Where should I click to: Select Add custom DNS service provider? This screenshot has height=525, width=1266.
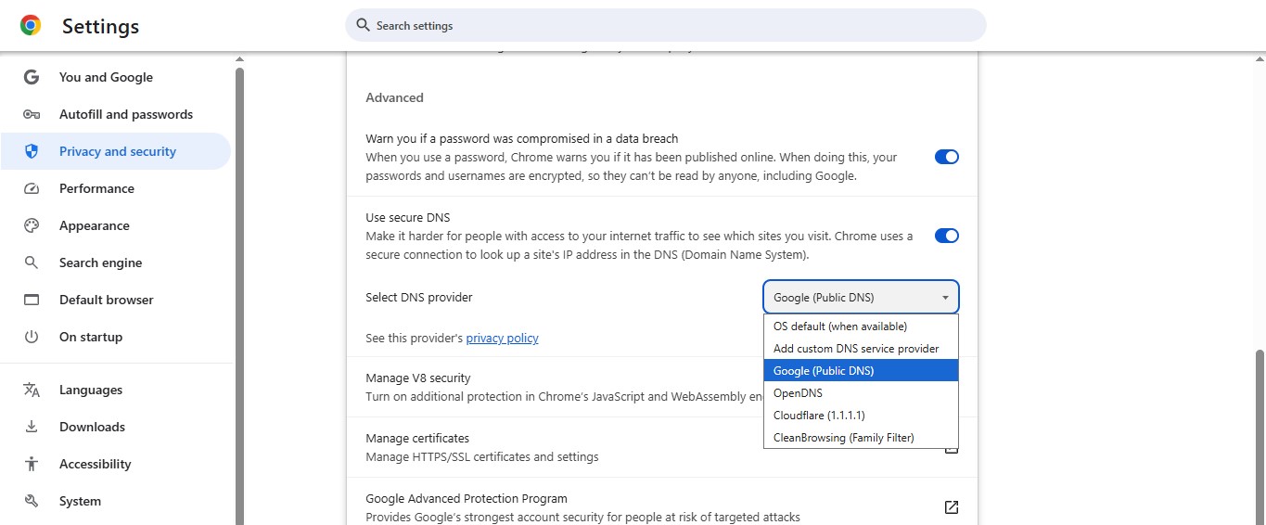coord(861,349)
